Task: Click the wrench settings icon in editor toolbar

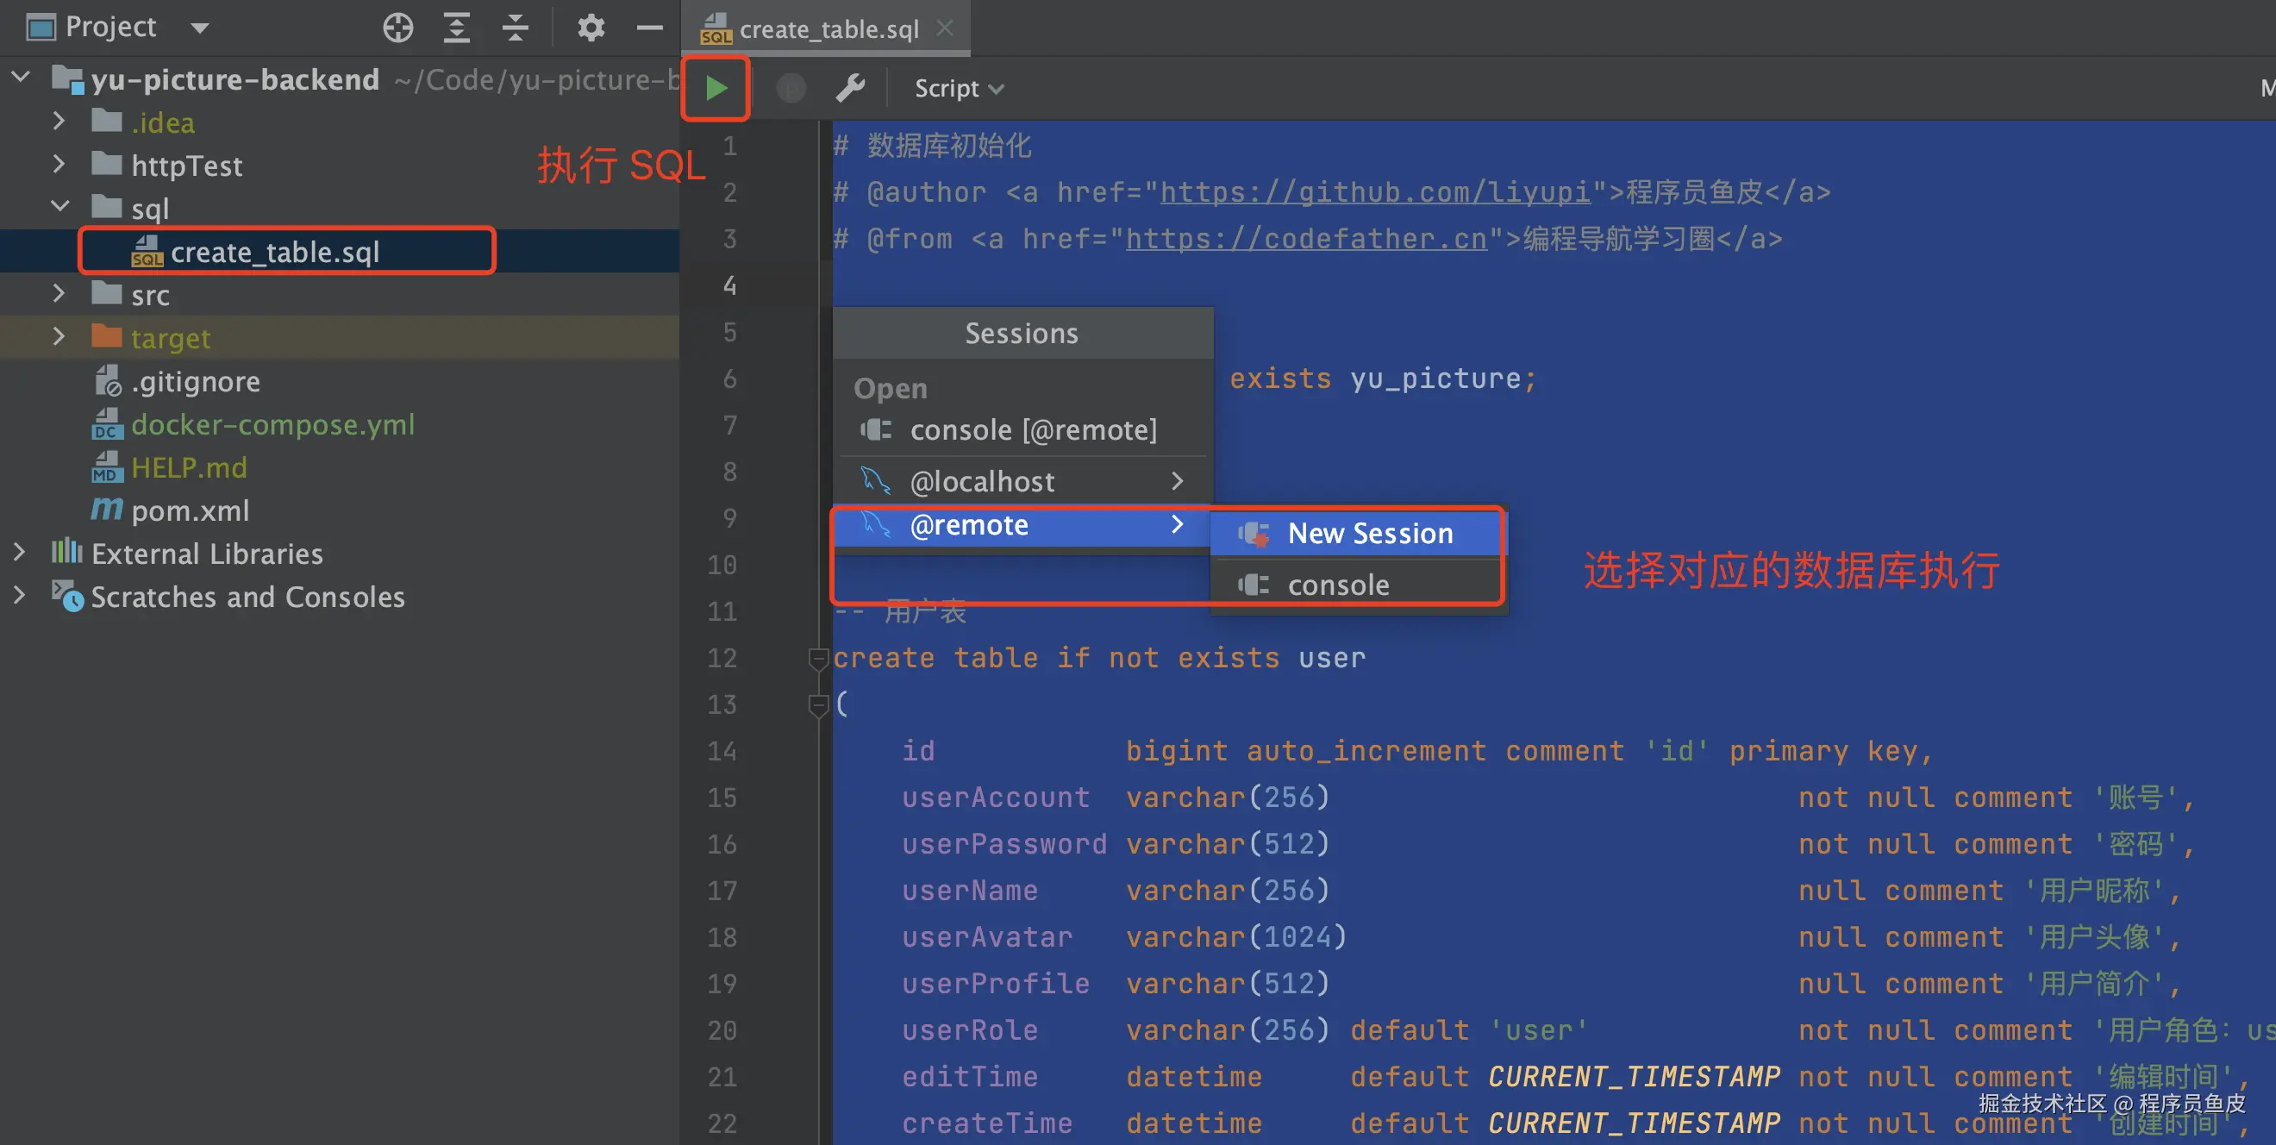Action: [850, 88]
